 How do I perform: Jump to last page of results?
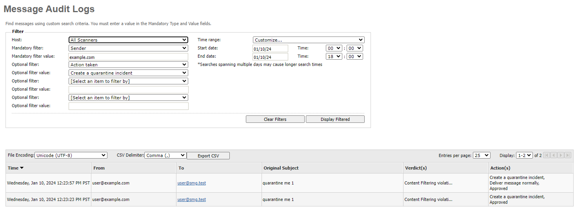pyautogui.click(x=568, y=155)
